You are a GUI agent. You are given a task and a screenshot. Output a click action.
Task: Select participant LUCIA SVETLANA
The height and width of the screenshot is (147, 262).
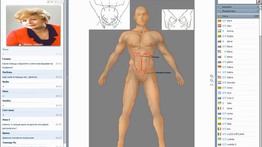pyautogui.click(x=235, y=134)
